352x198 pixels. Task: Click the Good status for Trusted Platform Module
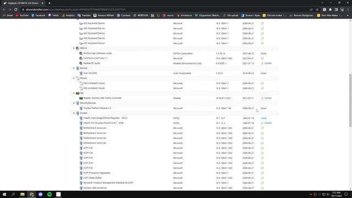click(263, 108)
